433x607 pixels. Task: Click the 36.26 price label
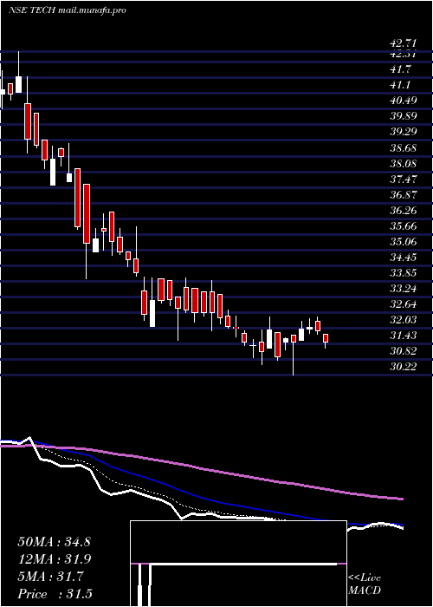(404, 211)
